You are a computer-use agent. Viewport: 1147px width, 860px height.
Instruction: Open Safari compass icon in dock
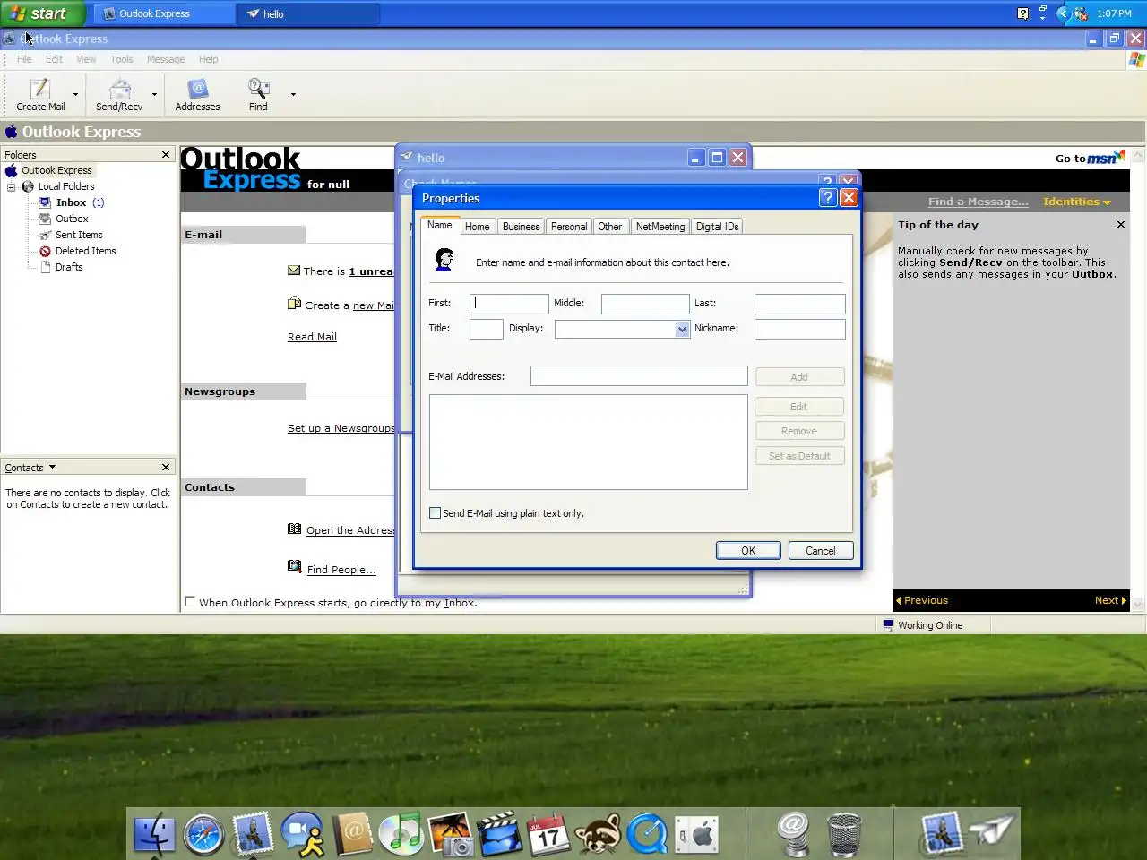pyautogui.click(x=203, y=835)
